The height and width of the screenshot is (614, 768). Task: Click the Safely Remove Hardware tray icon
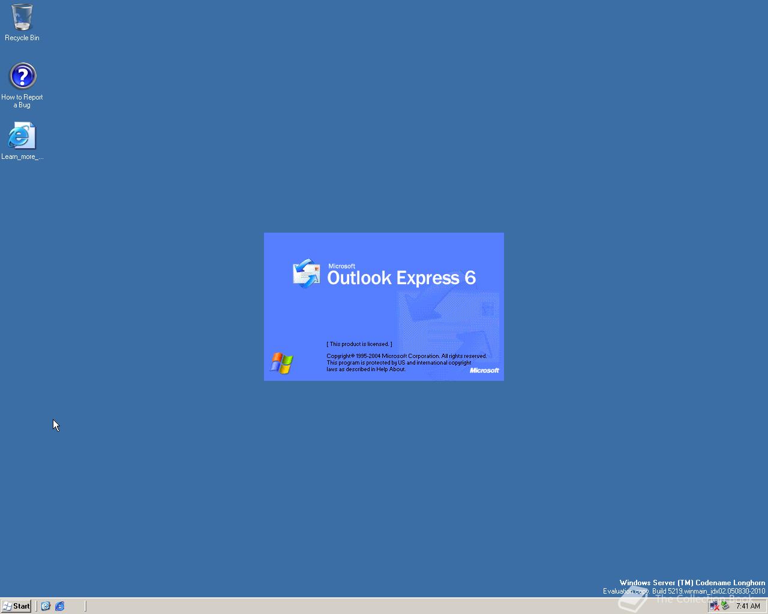(x=725, y=606)
